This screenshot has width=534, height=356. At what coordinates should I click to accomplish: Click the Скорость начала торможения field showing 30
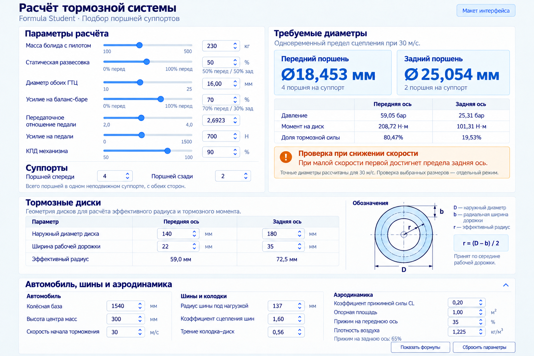(126, 332)
